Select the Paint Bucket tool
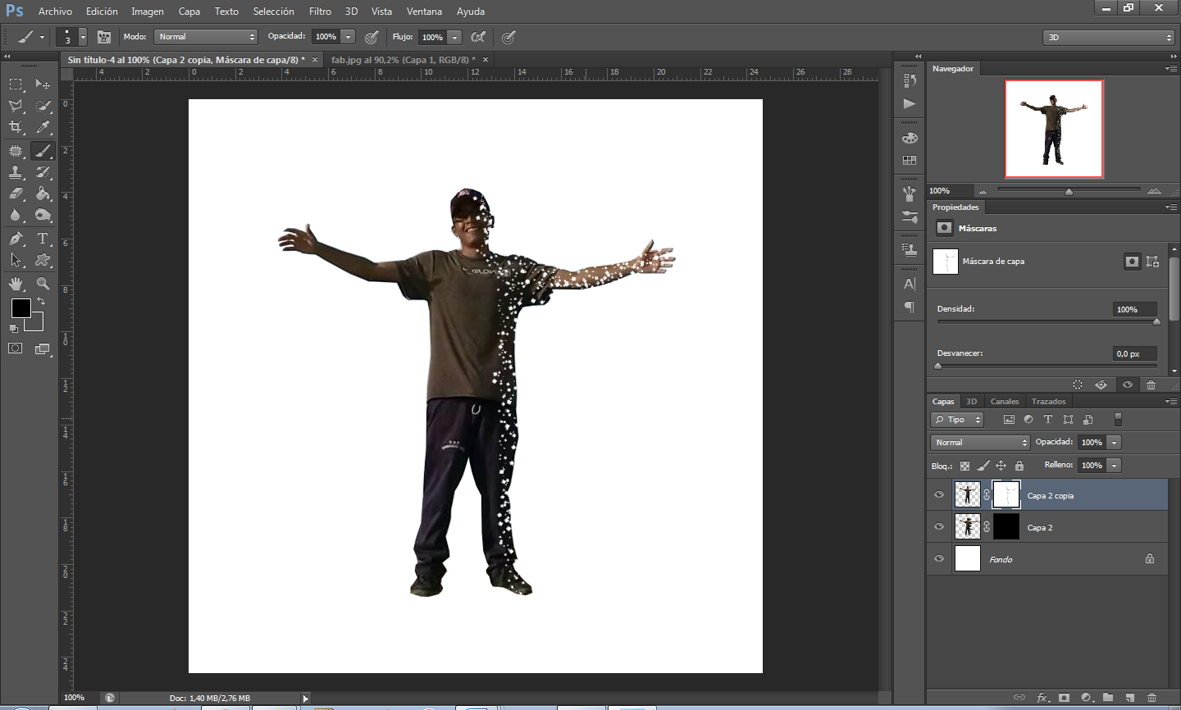Viewport: 1181px width, 710px height. tap(43, 193)
